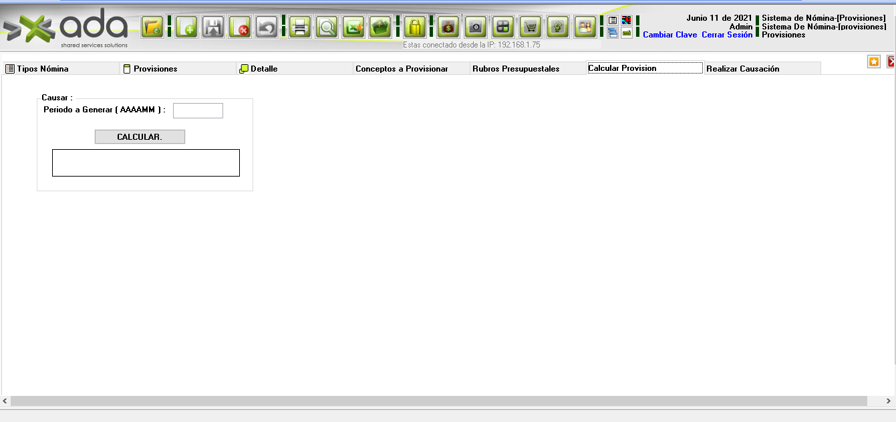
Task: Click the Cerrar Sesión link
Action: click(727, 35)
